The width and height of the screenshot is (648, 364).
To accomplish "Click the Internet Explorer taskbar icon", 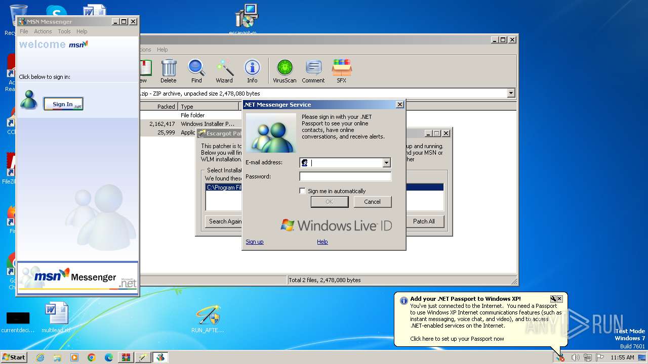I will (x=40, y=357).
